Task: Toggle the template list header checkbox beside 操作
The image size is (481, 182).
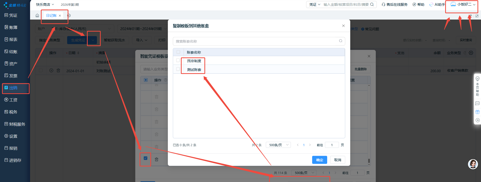Action: tap(146, 80)
